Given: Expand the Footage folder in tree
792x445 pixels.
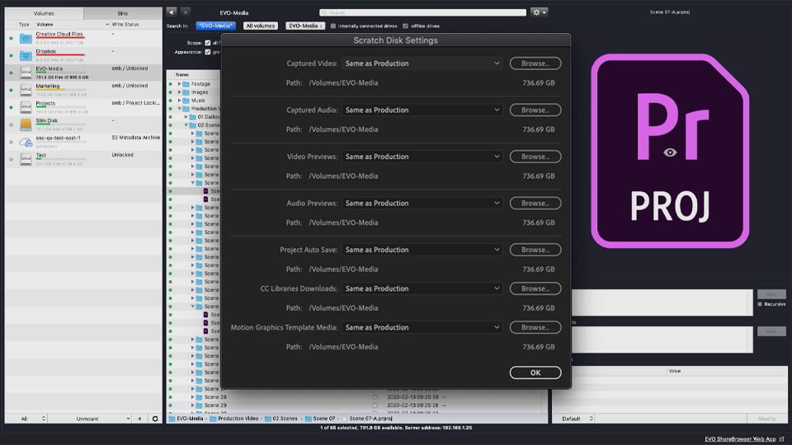Looking at the screenshot, I should [x=179, y=84].
